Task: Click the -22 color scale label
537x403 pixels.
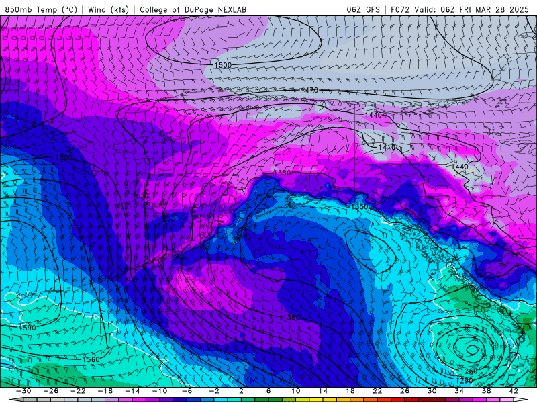Action: point(78,391)
